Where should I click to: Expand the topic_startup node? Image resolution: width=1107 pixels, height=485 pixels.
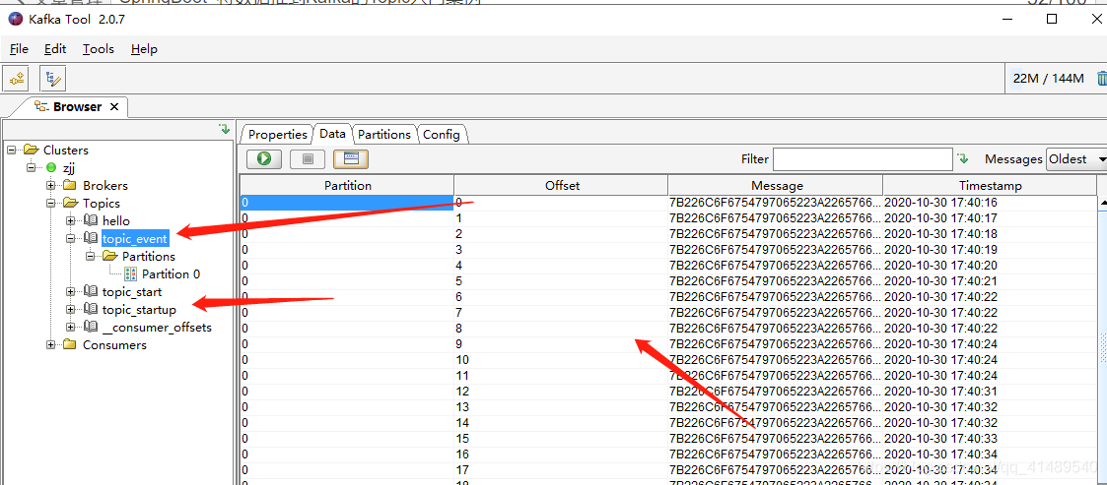71,309
